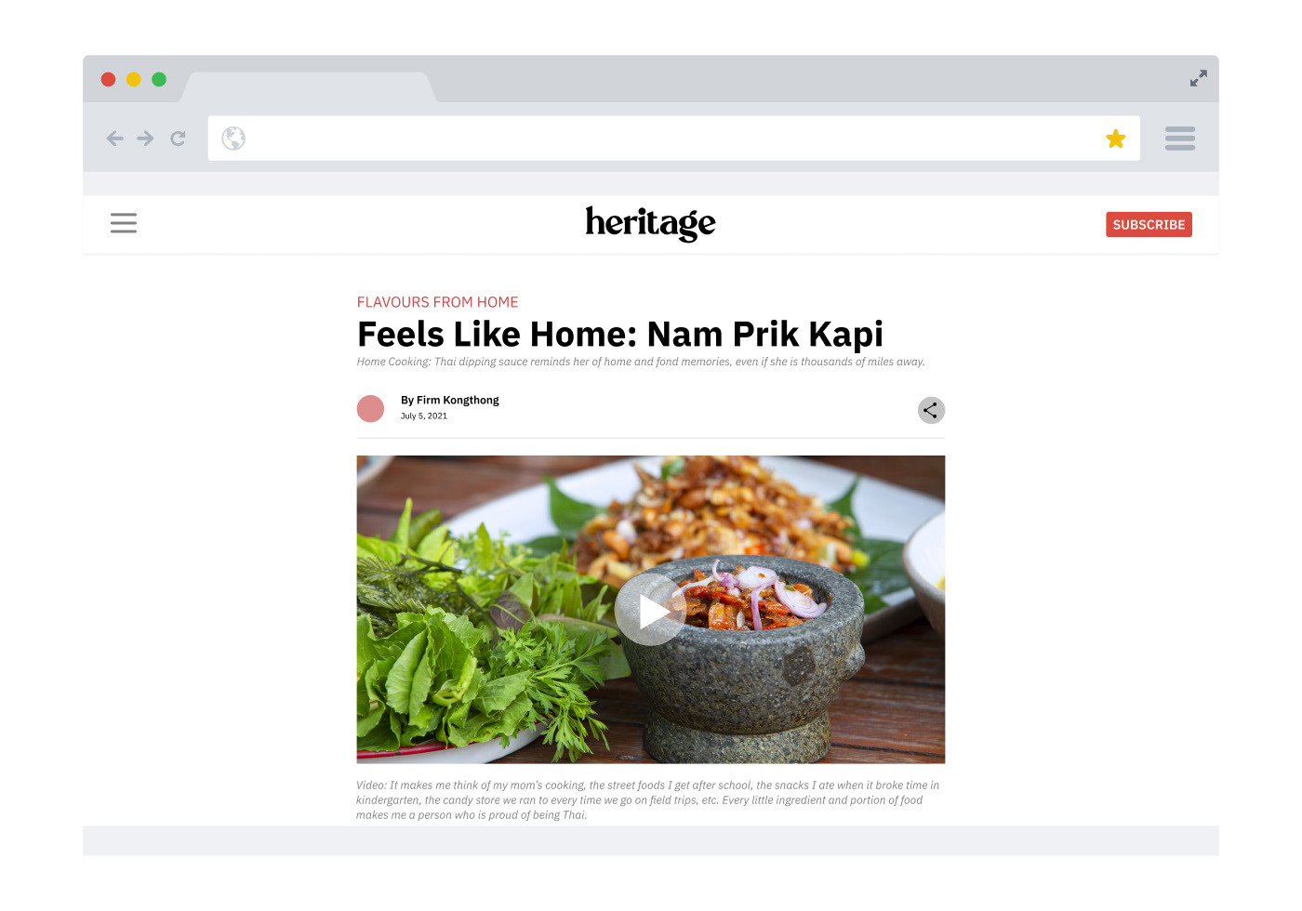1302x911 pixels.
Task: Play the Nam Prik Kapi video
Action: tap(651, 610)
